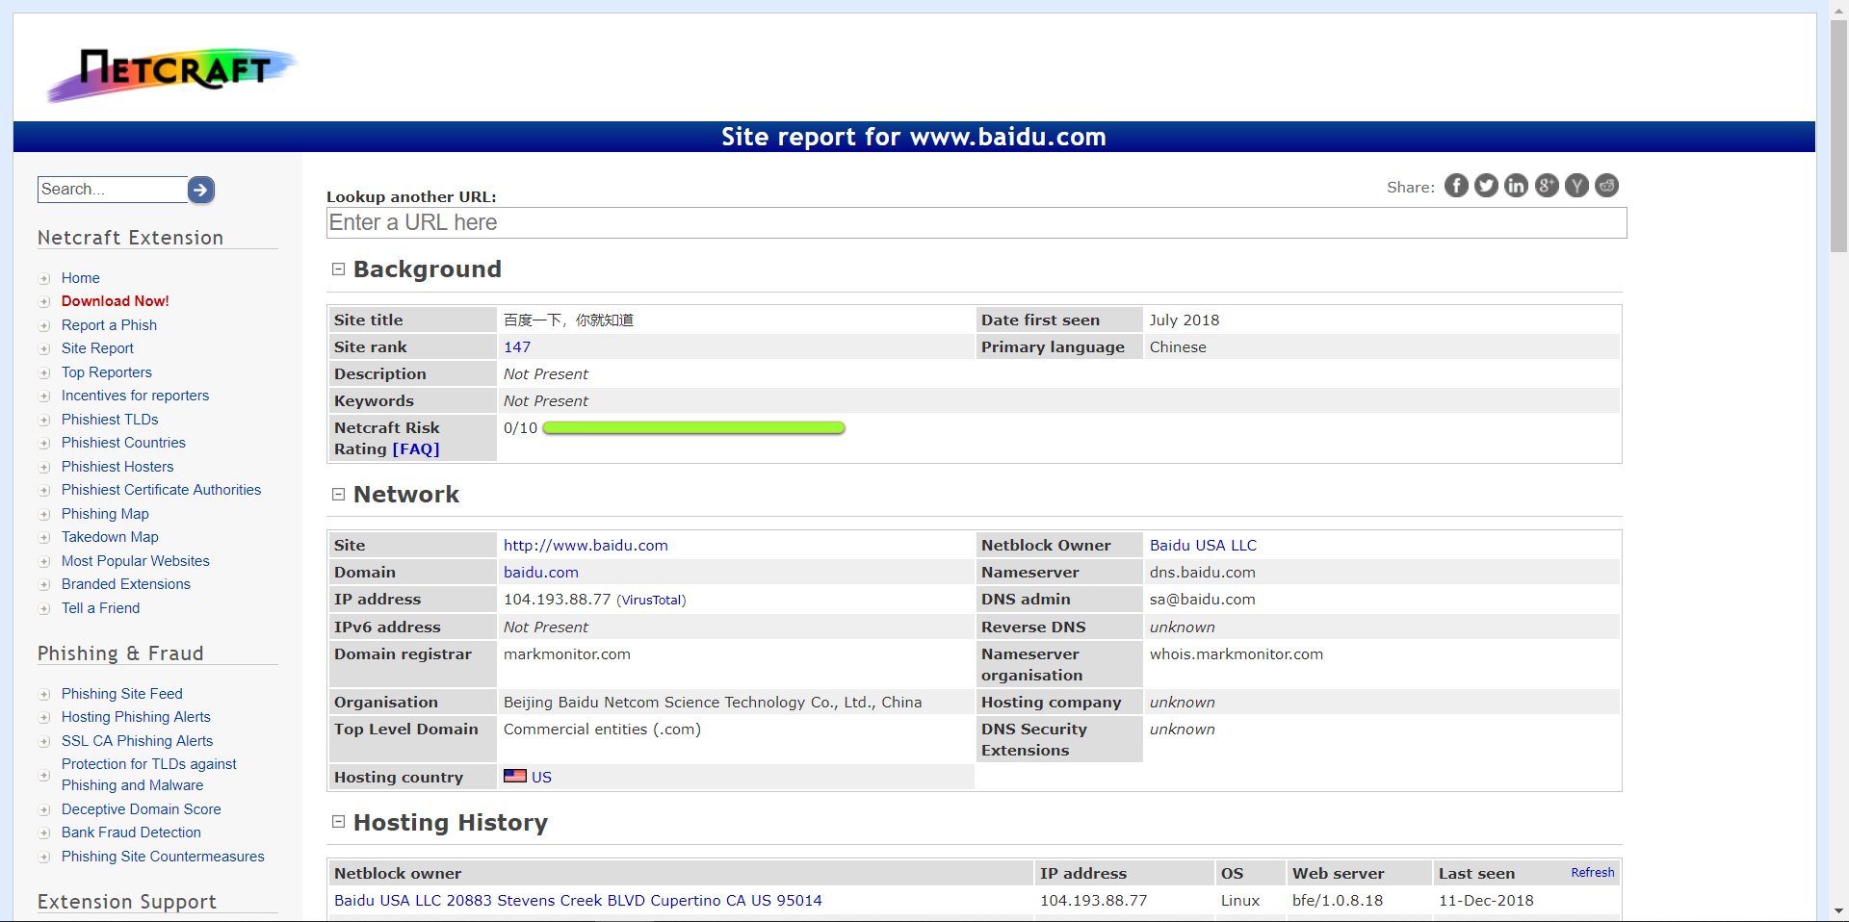Open the Home sidebar link
1849x922 pixels.
81,278
